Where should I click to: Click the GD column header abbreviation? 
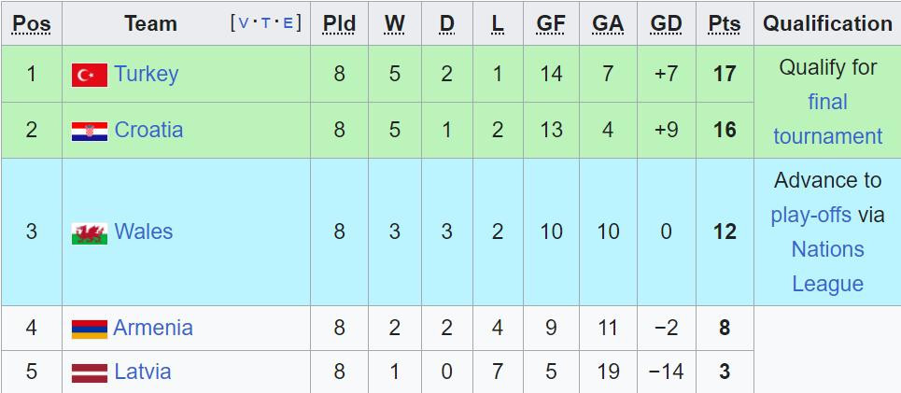coord(666,24)
